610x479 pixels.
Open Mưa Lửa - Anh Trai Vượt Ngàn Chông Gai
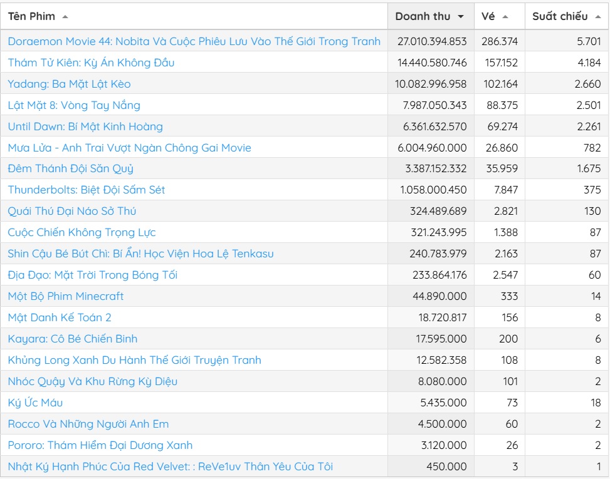click(130, 148)
